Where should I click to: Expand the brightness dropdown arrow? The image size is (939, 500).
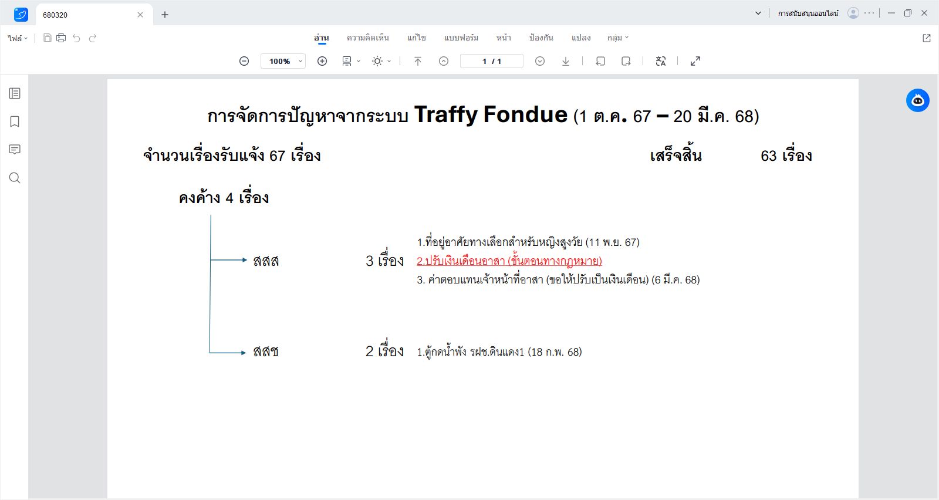point(389,61)
